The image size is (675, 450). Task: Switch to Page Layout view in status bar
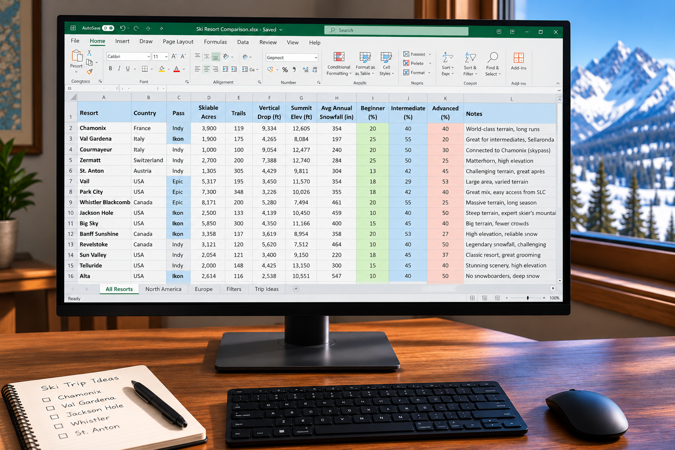485,298
